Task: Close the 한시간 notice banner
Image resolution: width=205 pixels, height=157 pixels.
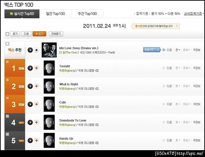Action: pyautogui.click(x=177, y=26)
